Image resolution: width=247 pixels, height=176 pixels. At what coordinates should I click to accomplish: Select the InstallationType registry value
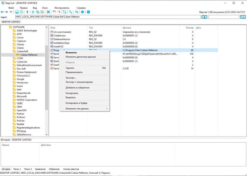pos(61,43)
